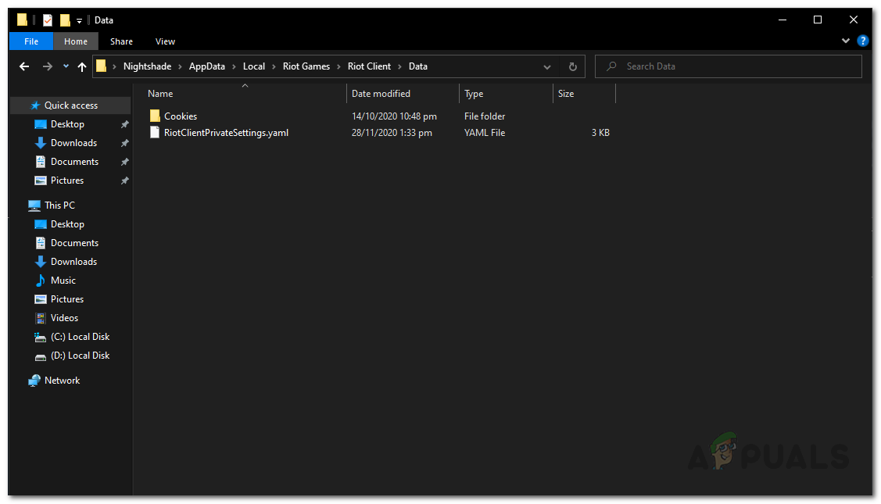Open the File menu tab
Viewport: 881px width, 504px height.
pos(31,41)
